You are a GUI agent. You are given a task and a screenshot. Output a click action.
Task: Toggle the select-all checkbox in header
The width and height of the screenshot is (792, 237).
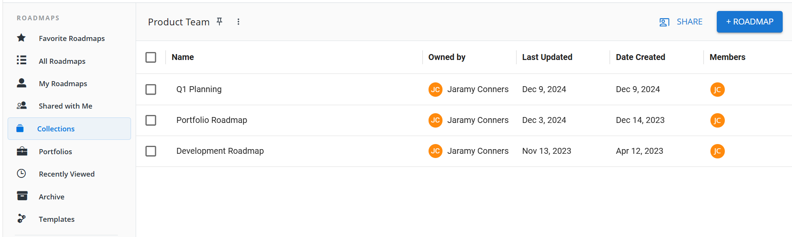tap(151, 57)
